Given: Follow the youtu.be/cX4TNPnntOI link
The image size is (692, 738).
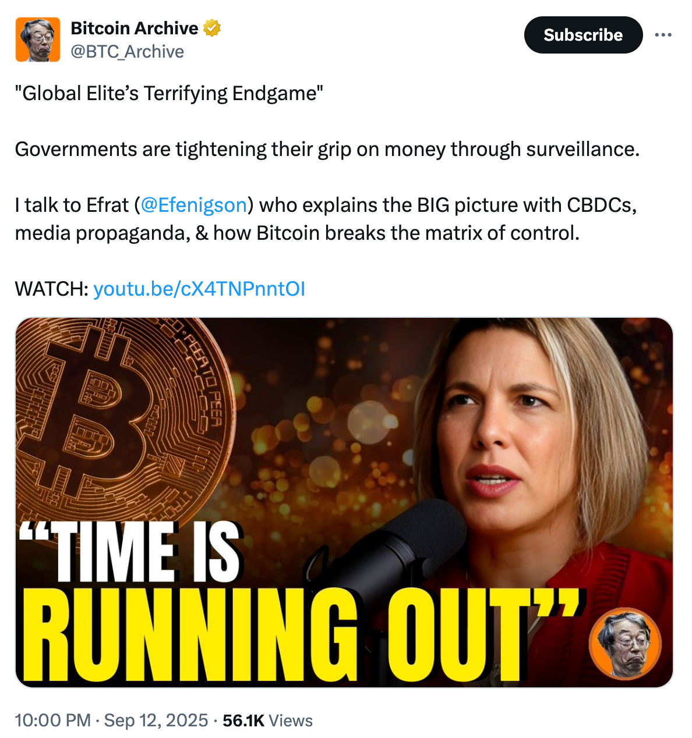Looking at the screenshot, I should (199, 289).
